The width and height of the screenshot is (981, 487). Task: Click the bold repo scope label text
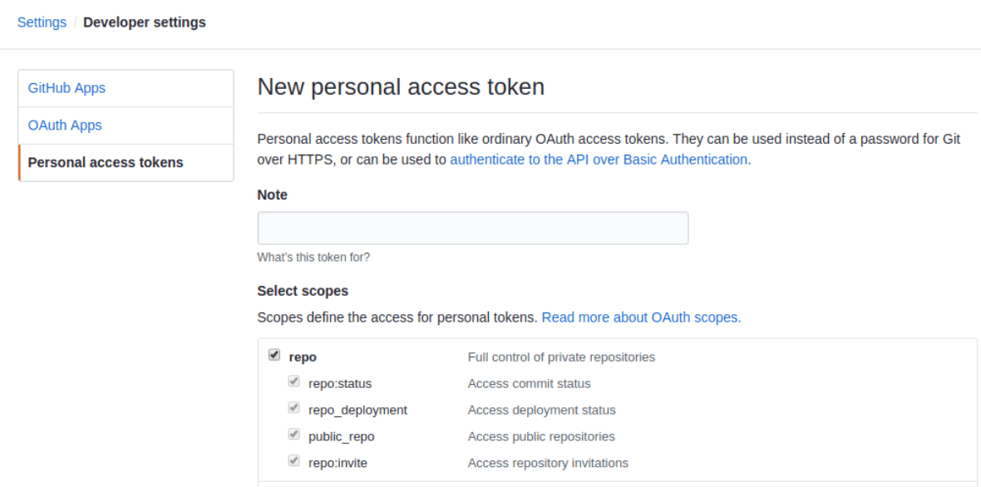pyautogui.click(x=303, y=357)
